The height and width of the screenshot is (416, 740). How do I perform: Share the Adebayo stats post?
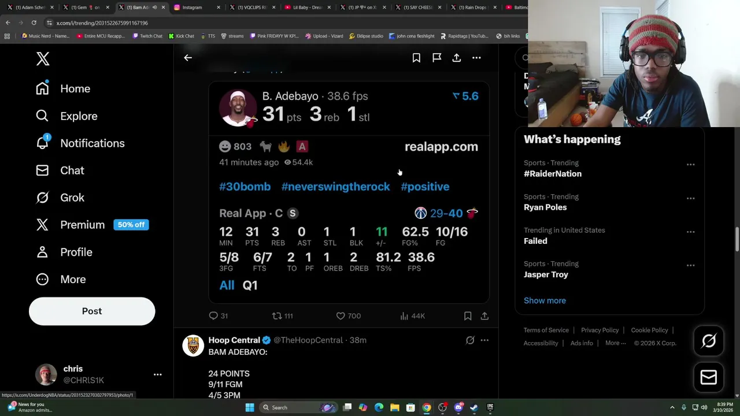pos(484,316)
